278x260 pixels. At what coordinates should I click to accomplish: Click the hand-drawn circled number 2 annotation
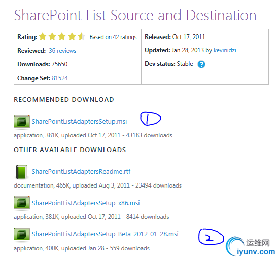point(211,237)
